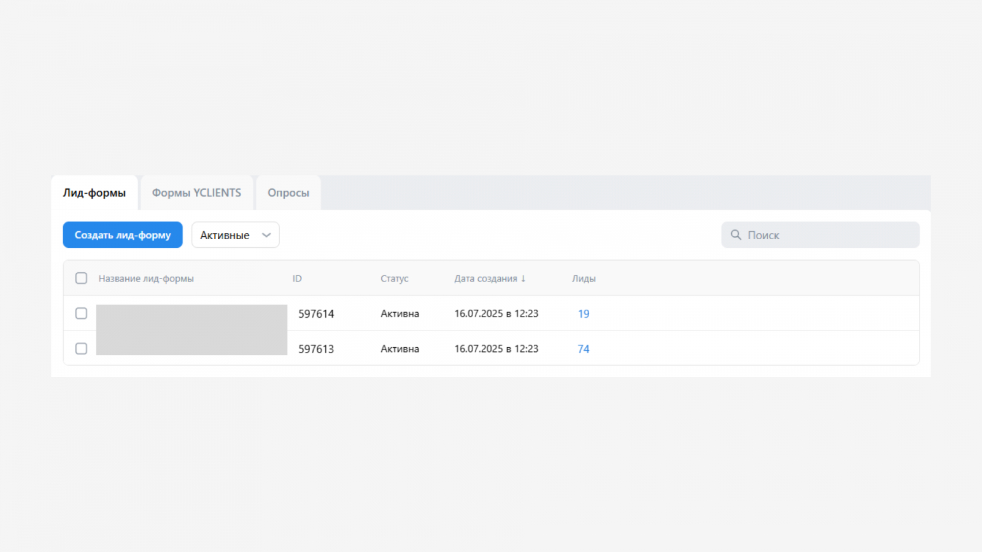Switch to the Лид-формы tab
The width and height of the screenshot is (982, 552).
(x=95, y=193)
